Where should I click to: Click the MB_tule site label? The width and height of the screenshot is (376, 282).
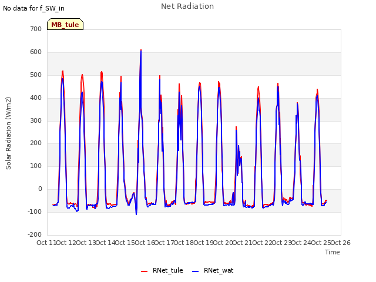point(65,24)
